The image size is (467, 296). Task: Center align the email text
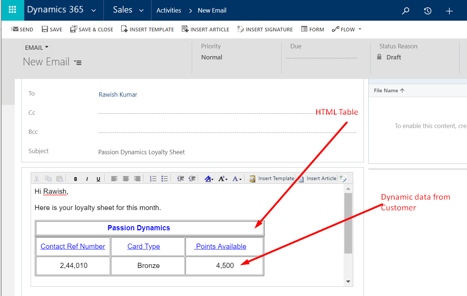tap(126, 179)
